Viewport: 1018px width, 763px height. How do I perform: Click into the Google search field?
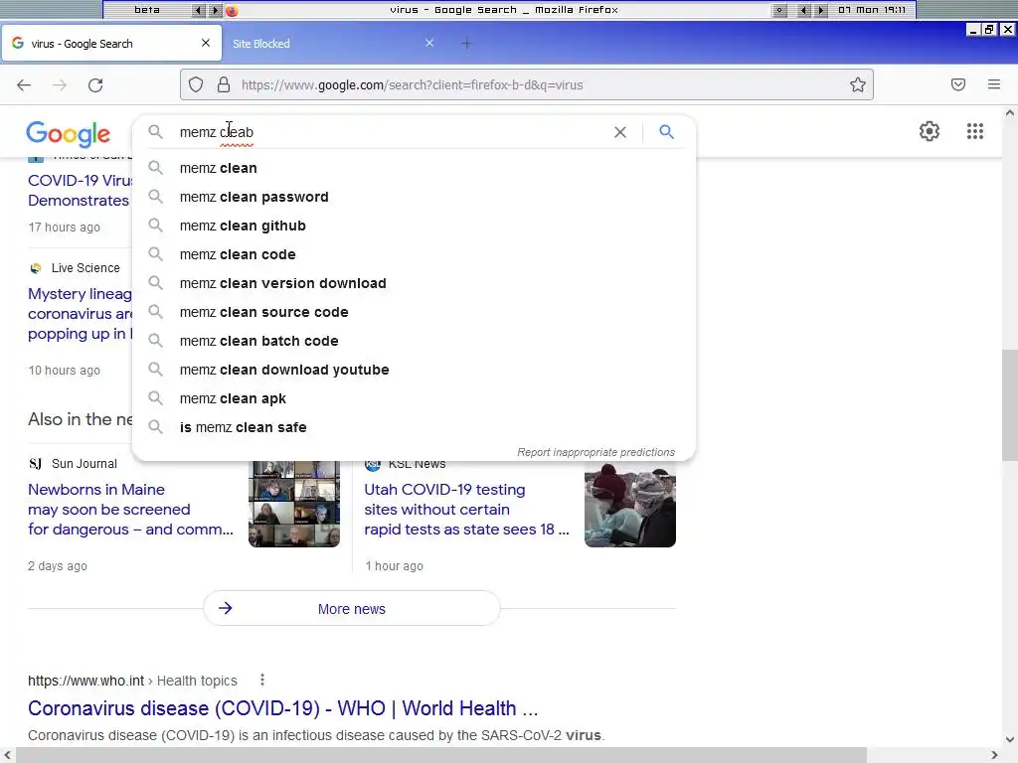(390, 132)
